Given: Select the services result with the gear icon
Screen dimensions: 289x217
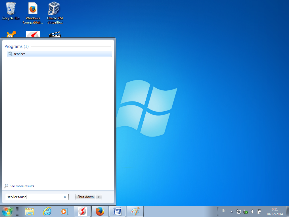Looking at the screenshot, I should point(59,54).
